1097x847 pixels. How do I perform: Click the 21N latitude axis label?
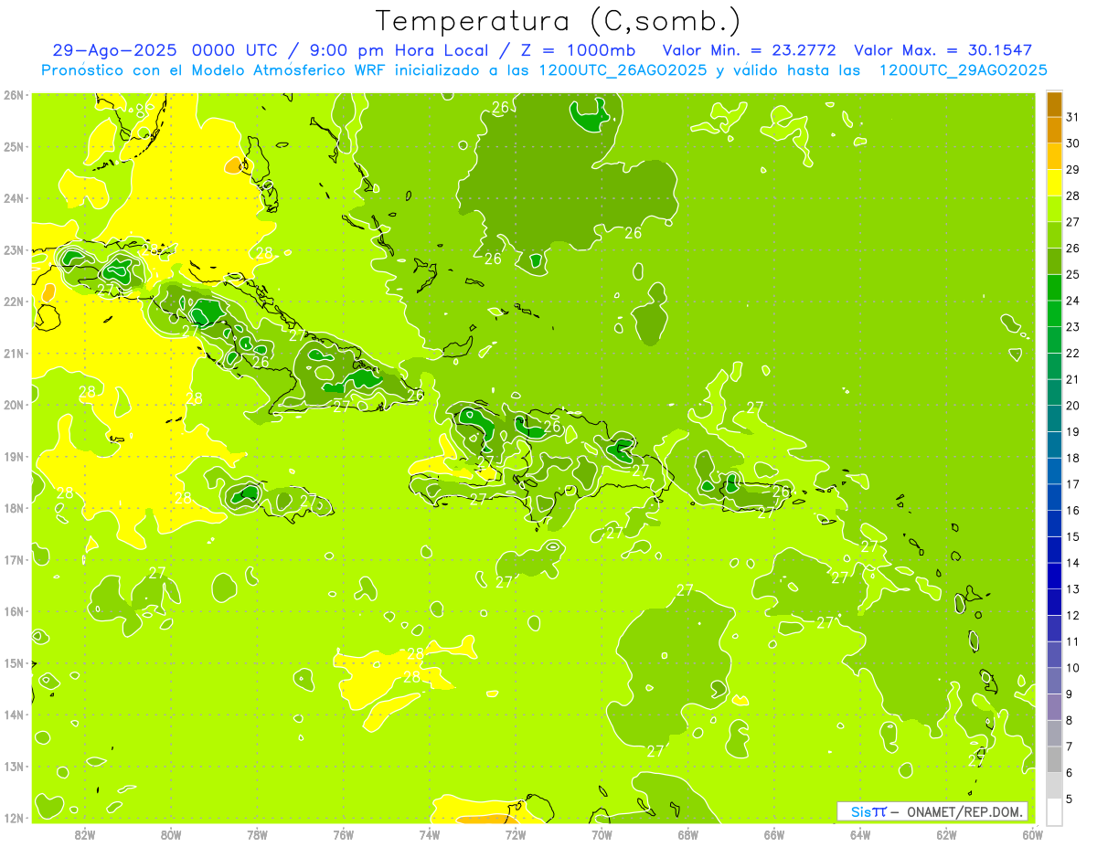tap(14, 353)
